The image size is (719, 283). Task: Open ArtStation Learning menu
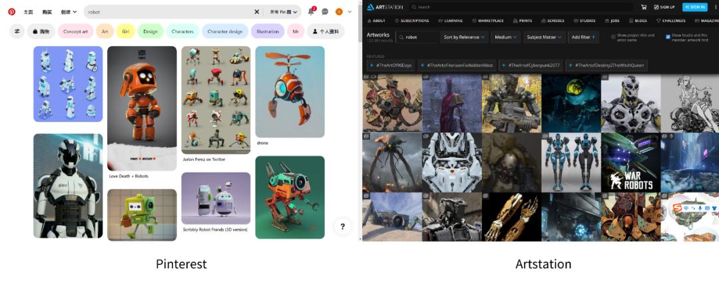[x=450, y=21]
